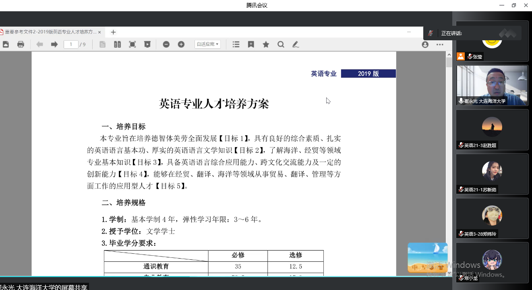Zoom out with the minus icon
The height and width of the screenshot is (290, 532).
pos(166,44)
